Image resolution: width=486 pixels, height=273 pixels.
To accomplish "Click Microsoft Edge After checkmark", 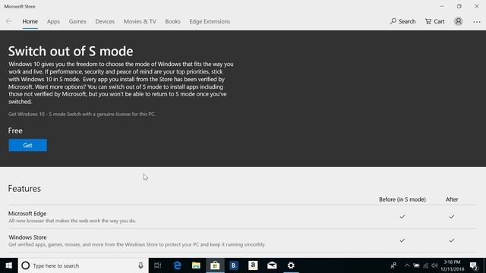I will tap(452, 217).
